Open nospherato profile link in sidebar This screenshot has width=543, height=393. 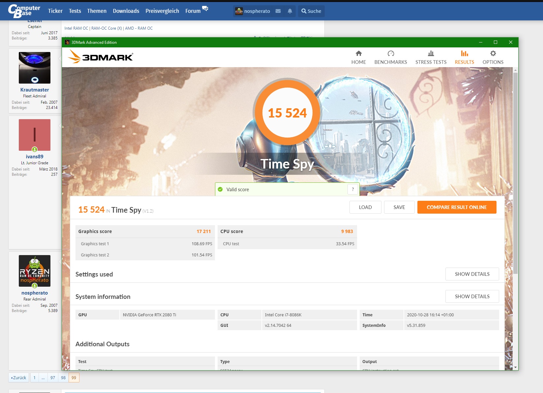(35, 293)
